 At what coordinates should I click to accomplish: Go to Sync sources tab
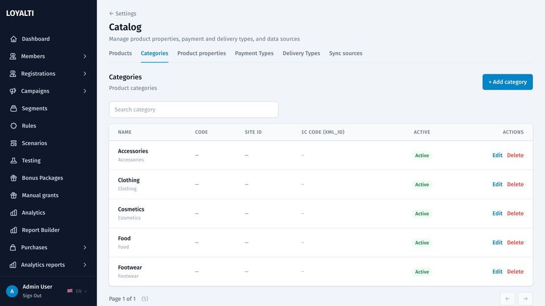click(346, 53)
